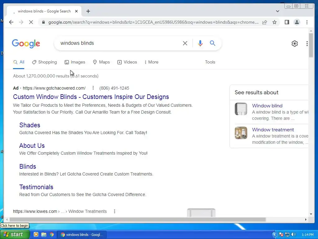The height and width of the screenshot is (239, 318).
Task: Switch to the Maps tab
Action: pos(101,62)
